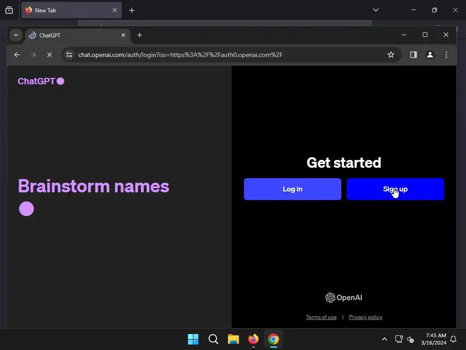
Task: Toggle Chrome side panel icon
Action: pyautogui.click(x=413, y=55)
